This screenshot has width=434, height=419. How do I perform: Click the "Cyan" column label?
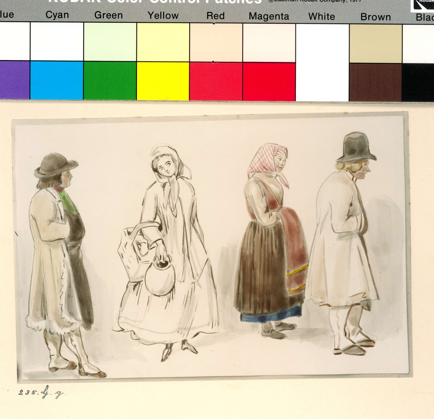[57, 15]
